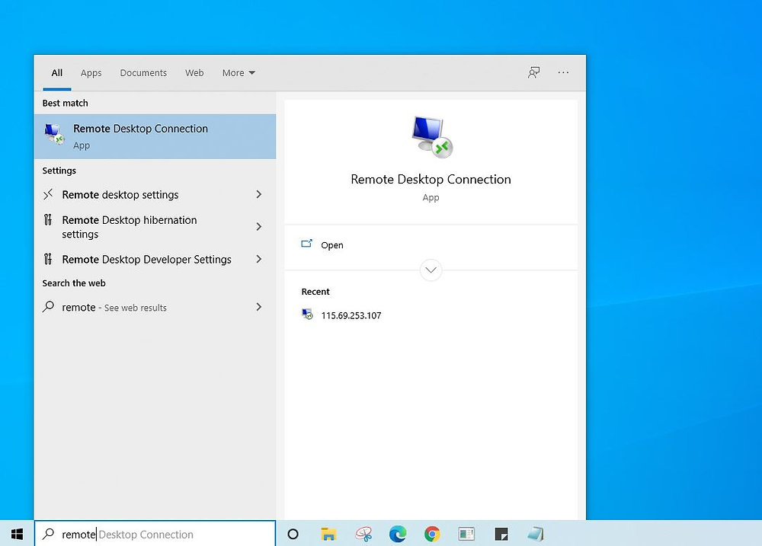The height and width of the screenshot is (546, 762).
Task: Launch Google Chrome from the taskbar
Action: 432,535
